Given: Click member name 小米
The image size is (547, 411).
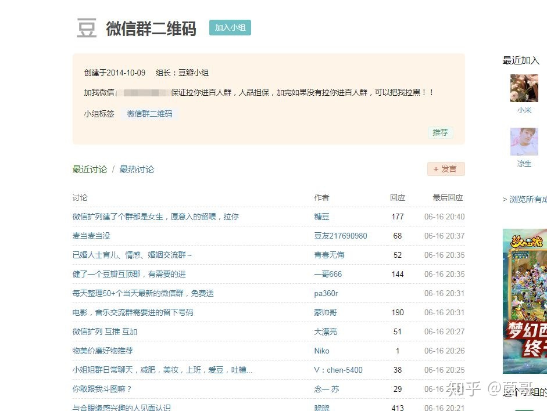Looking at the screenshot, I should (x=524, y=110).
